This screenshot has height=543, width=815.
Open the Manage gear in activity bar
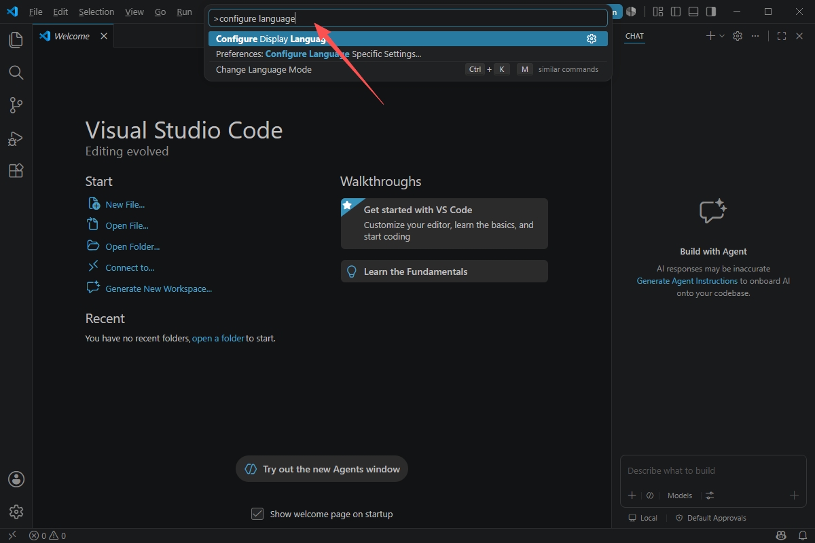click(x=16, y=512)
